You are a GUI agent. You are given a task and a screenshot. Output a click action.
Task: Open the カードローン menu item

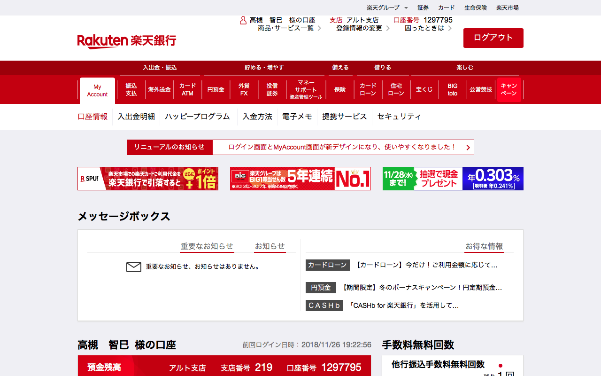tap(368, 90)
